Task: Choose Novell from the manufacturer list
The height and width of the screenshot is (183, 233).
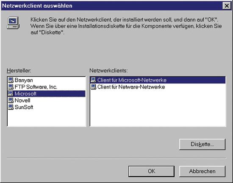Action: coord(22,100)
